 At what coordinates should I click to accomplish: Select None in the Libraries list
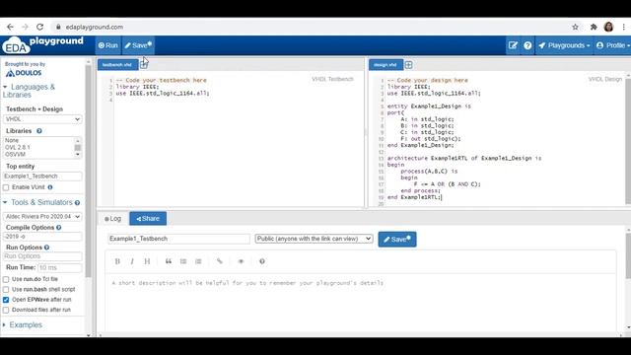pos(12,140)
